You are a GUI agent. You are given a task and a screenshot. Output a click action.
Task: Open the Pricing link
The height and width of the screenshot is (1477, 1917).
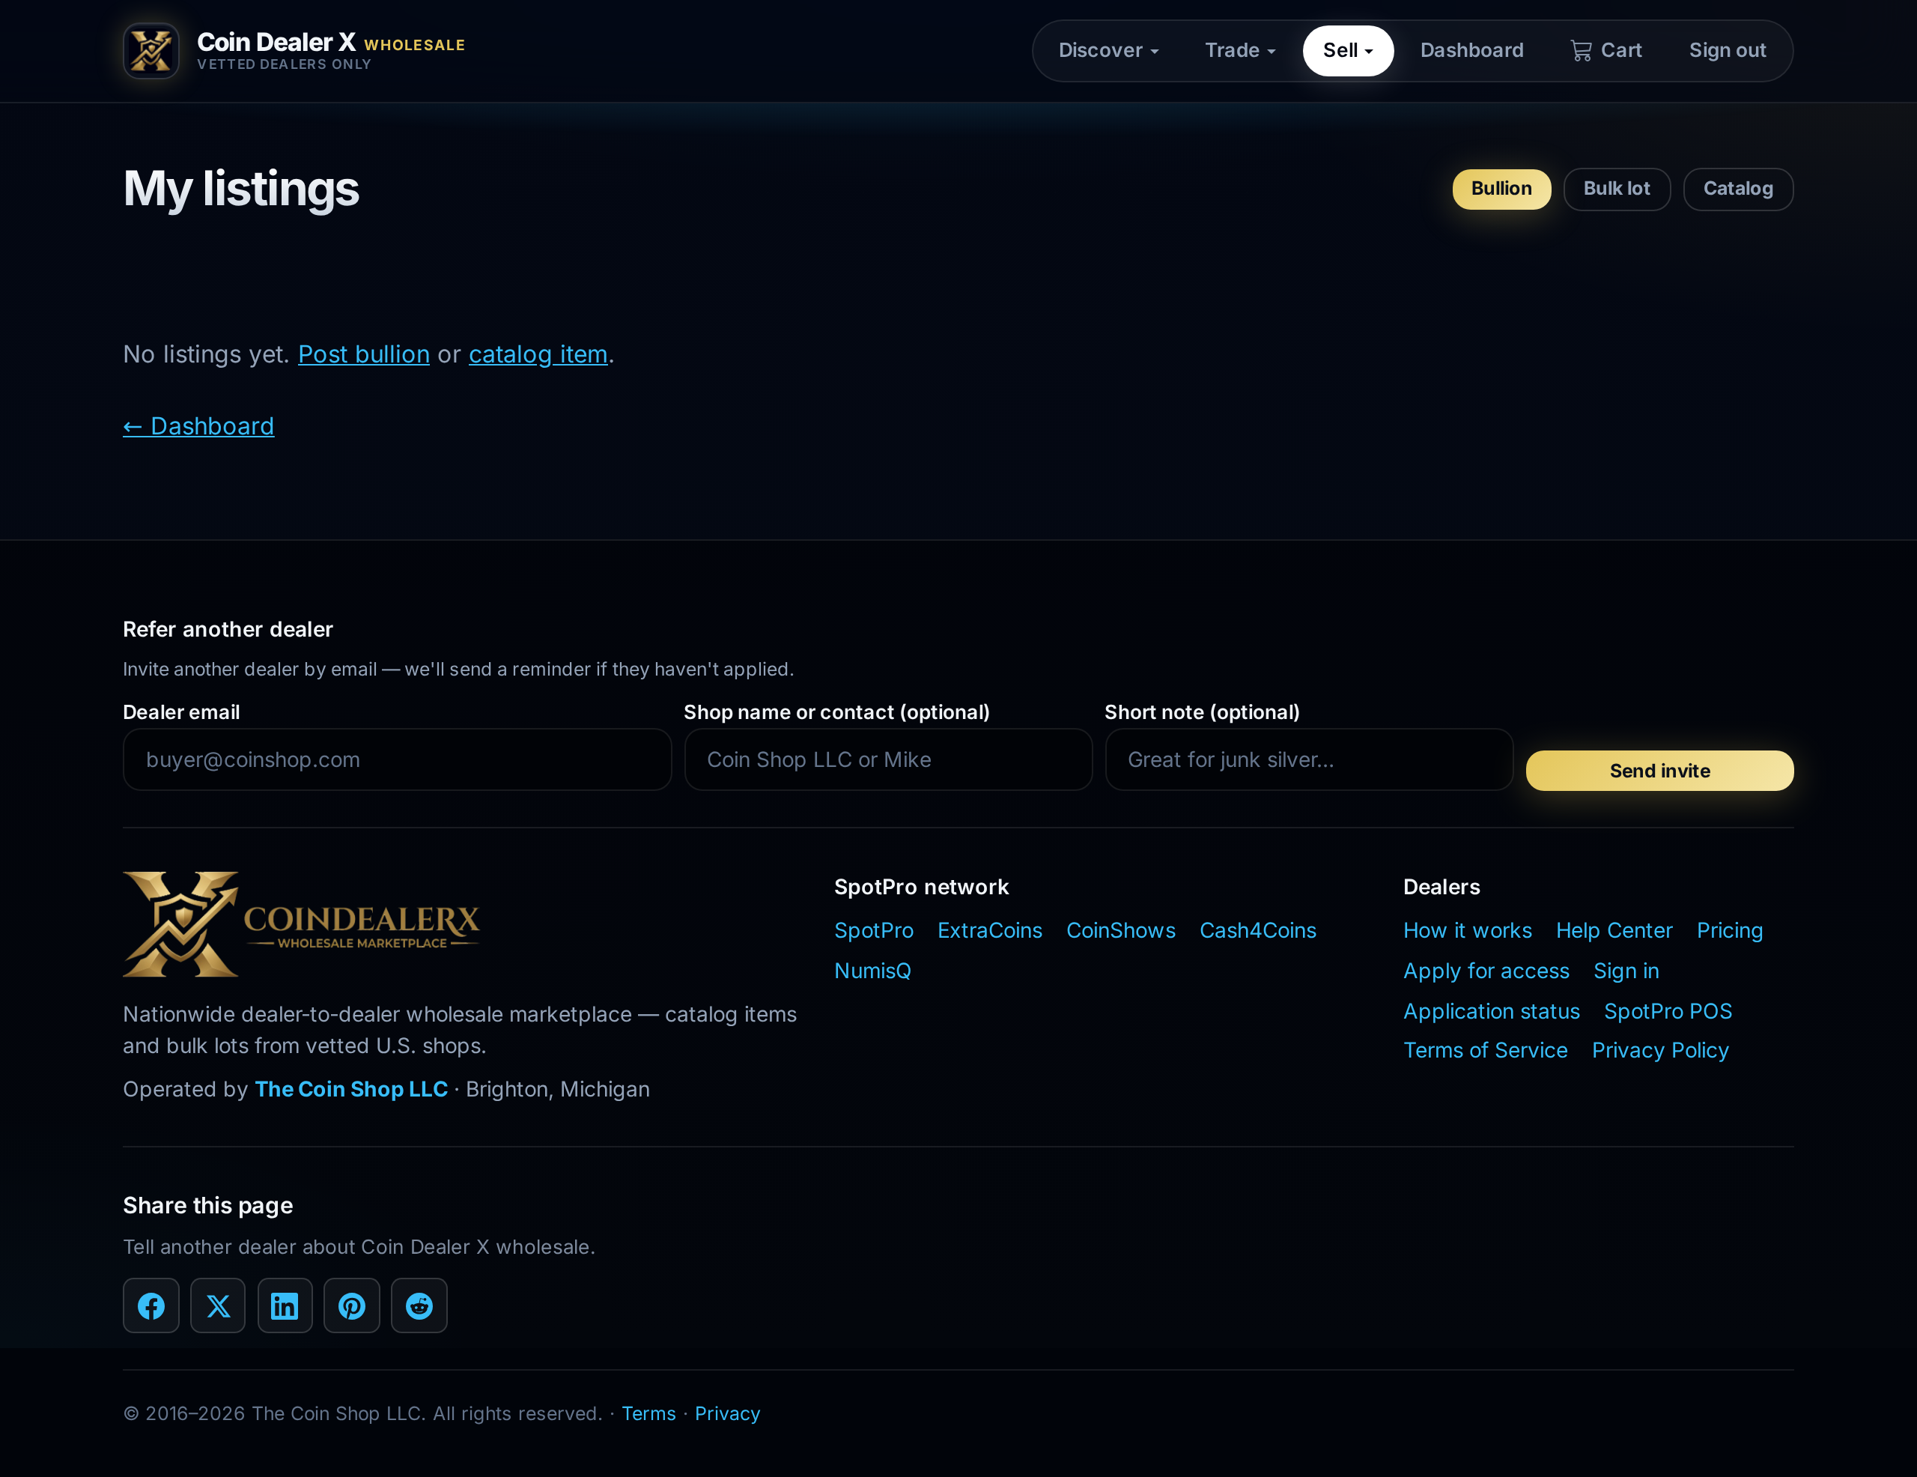1728,931
